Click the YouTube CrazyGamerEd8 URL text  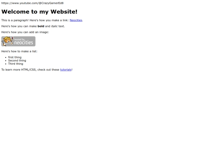(x=32, y=3)
